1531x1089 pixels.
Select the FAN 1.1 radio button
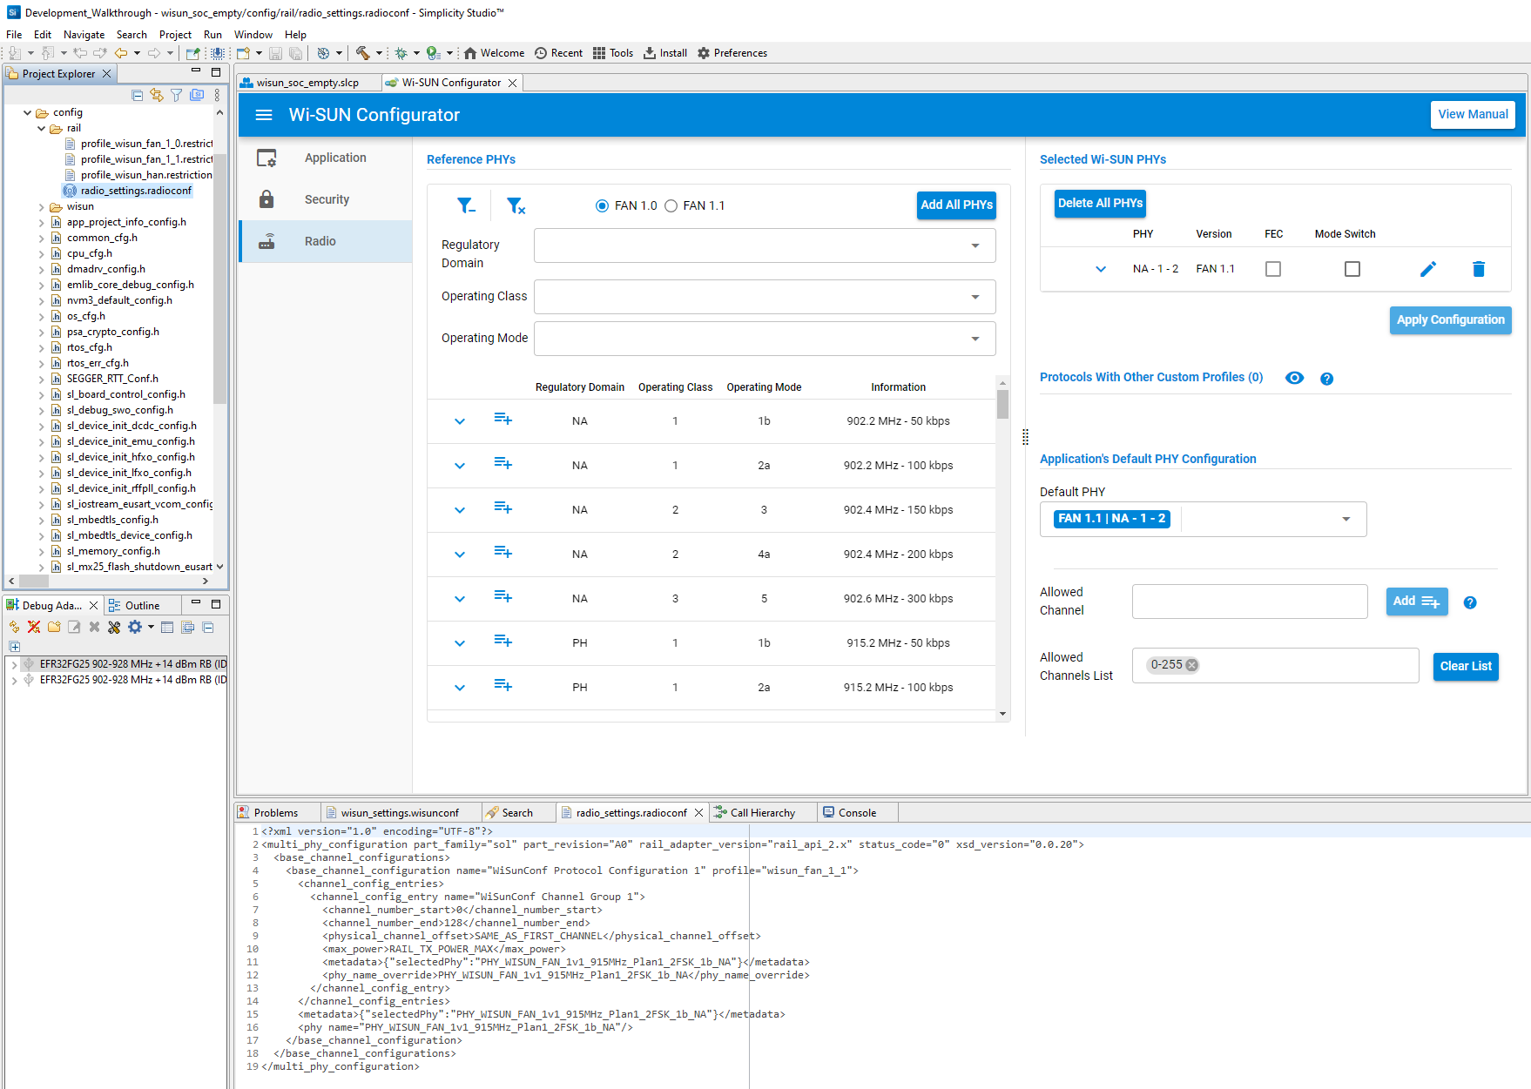pyautogui.click(x=671, y=206)
